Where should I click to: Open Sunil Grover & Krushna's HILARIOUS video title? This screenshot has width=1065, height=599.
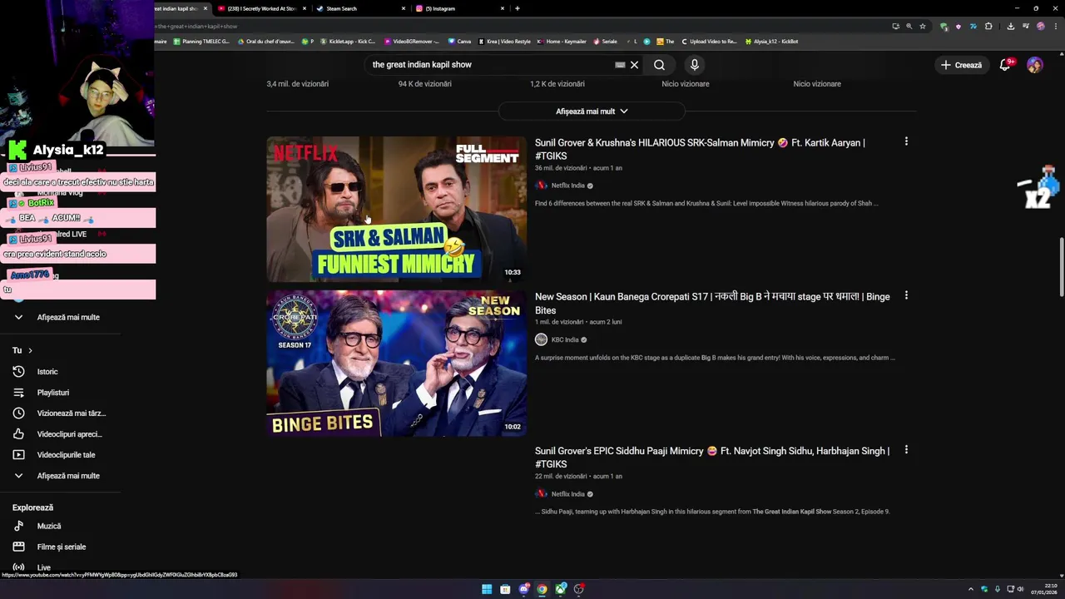pos(700,149)
